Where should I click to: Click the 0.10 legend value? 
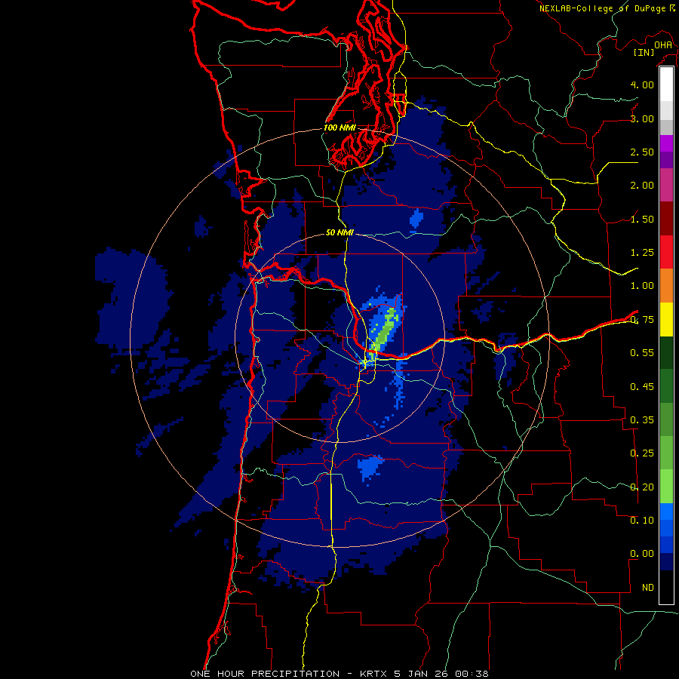[x=642, y=521]
